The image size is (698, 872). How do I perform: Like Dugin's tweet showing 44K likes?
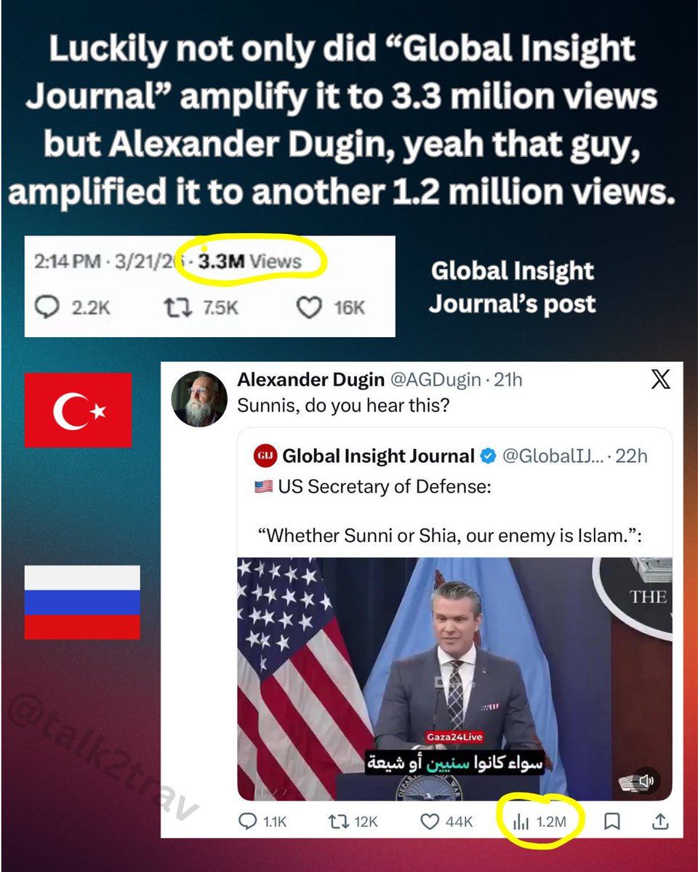coord(447,821)
